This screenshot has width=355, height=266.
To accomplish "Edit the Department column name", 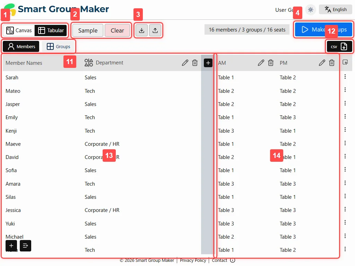I will [x=185, y=63].
